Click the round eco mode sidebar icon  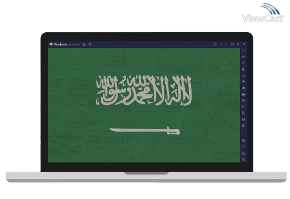[244, 125]
